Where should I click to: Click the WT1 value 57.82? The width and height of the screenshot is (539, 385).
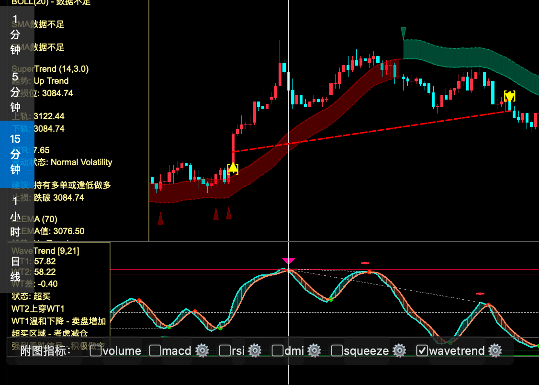coord(45,261)
